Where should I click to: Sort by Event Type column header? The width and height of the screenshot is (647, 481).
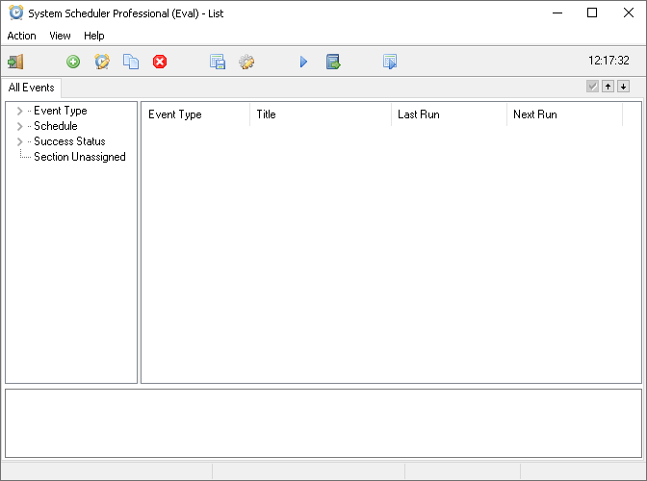(195, 114)
